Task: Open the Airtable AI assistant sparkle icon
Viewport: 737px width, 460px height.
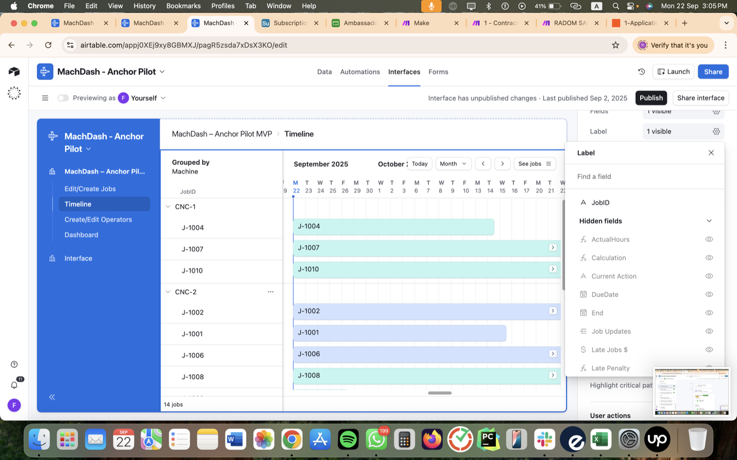Action: coord(14,93)
